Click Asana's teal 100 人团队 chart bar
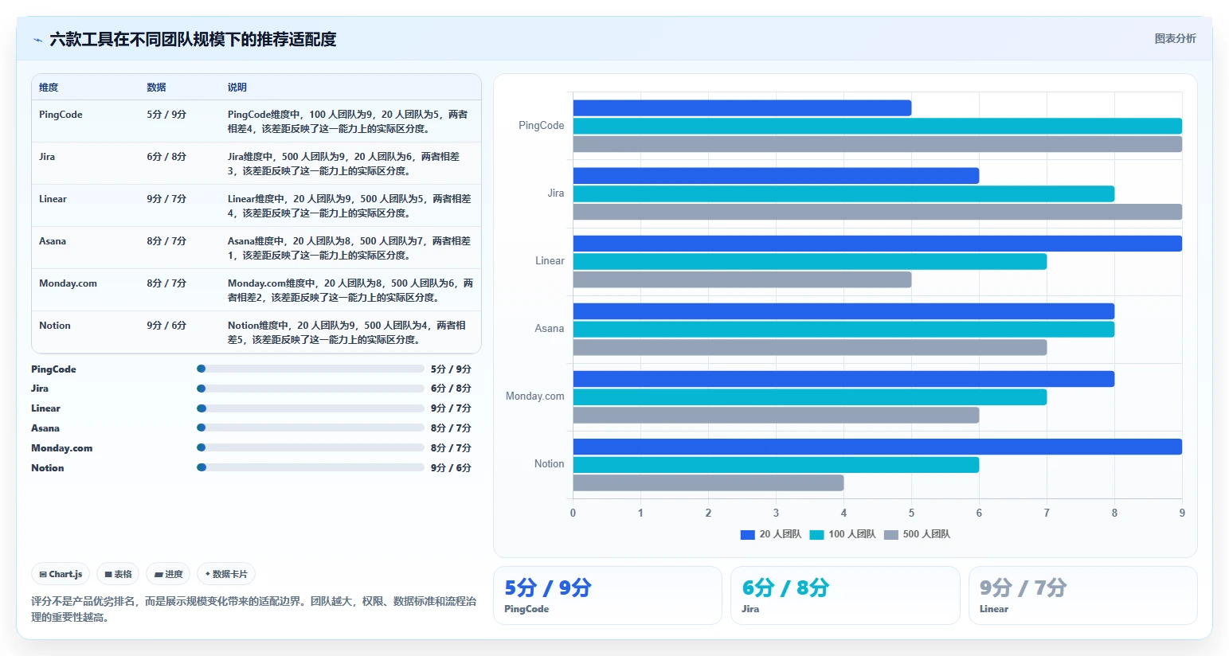1229x656 pixels. click(x=843, y=329)
